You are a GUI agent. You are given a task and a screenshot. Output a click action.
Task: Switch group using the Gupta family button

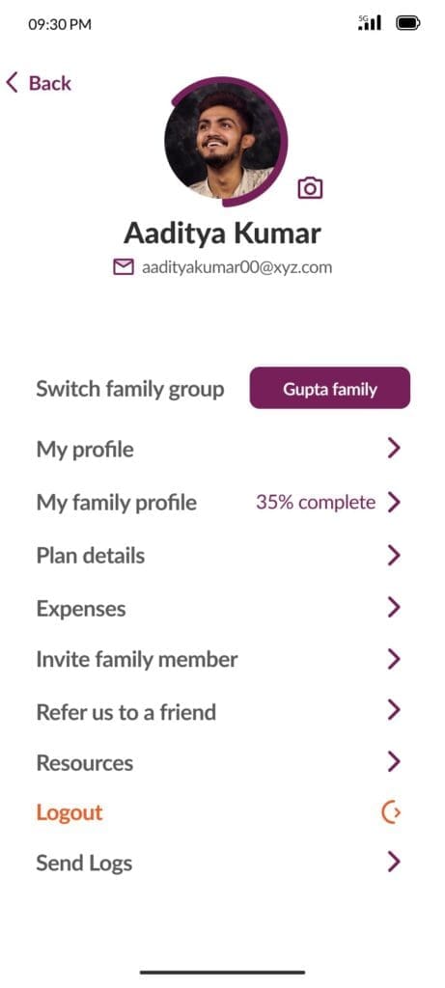(330, 388)
